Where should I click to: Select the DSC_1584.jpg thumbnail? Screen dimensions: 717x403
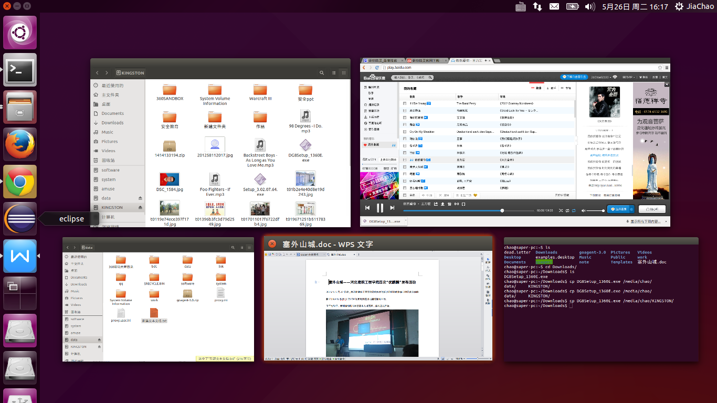170,179
